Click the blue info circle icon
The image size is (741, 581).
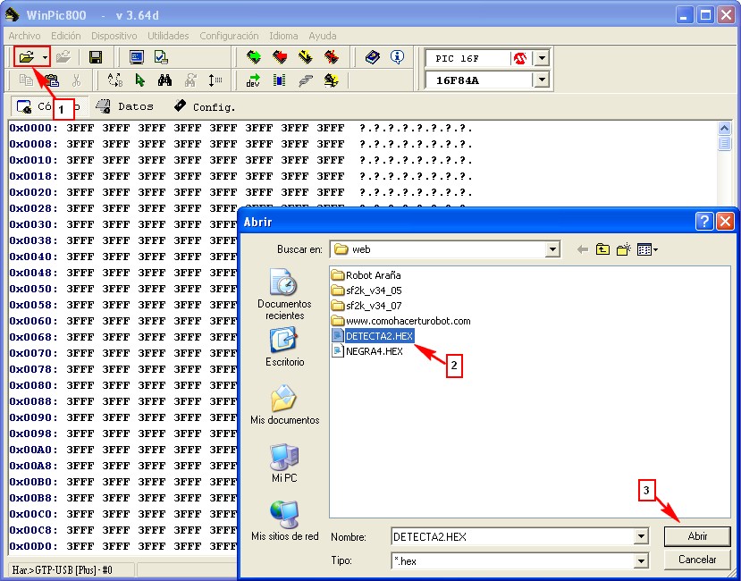point(397,57)
